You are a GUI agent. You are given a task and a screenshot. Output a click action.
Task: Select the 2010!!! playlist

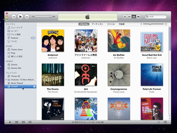[20, 86]
